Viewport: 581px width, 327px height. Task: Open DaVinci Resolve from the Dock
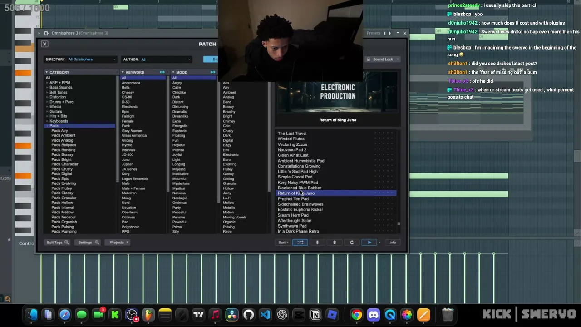232,315
